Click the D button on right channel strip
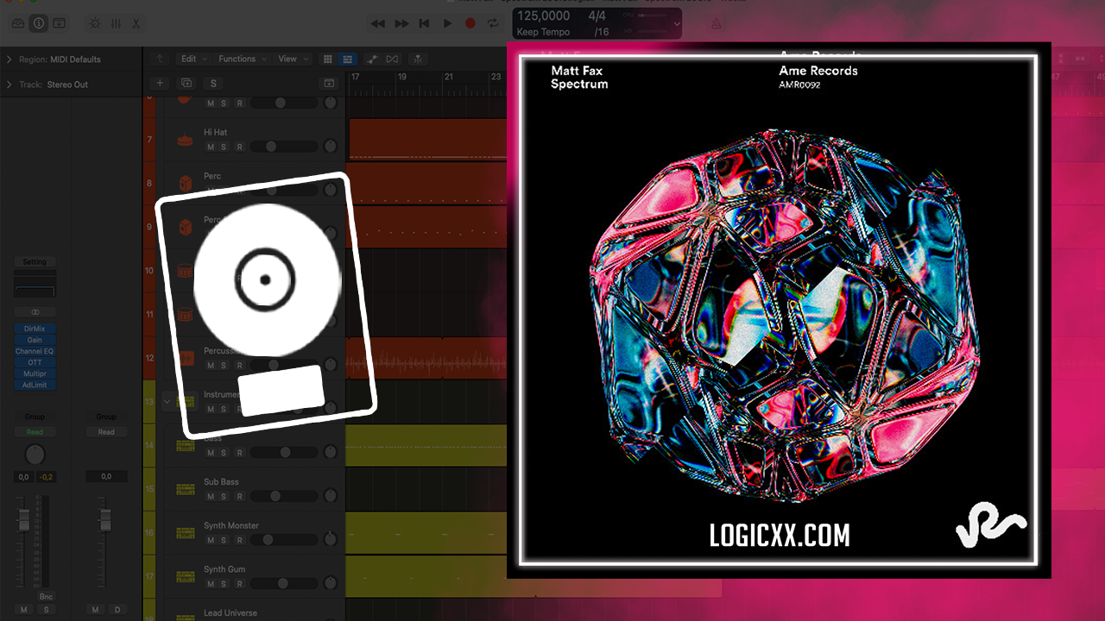 tap(117, 610)
